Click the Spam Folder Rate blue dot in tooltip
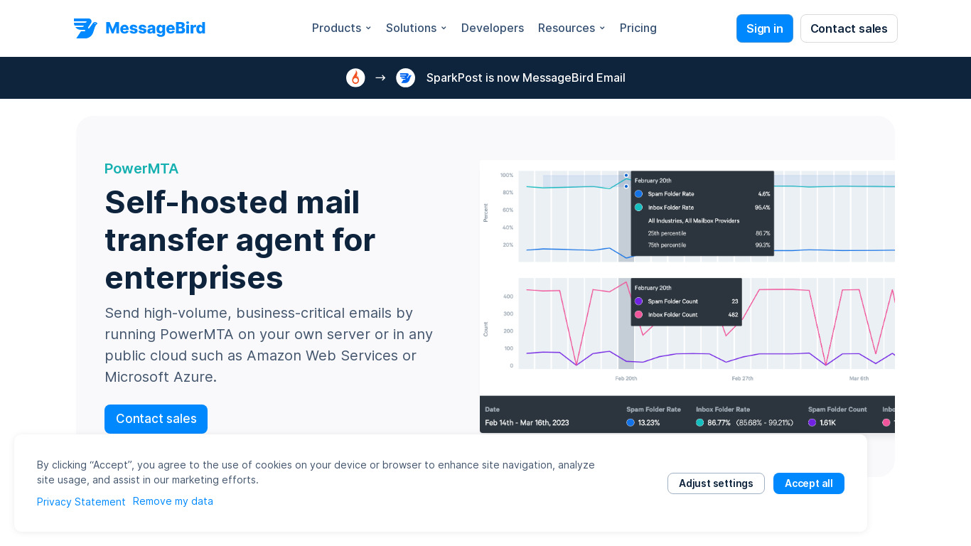 click(x=638, y=193)
